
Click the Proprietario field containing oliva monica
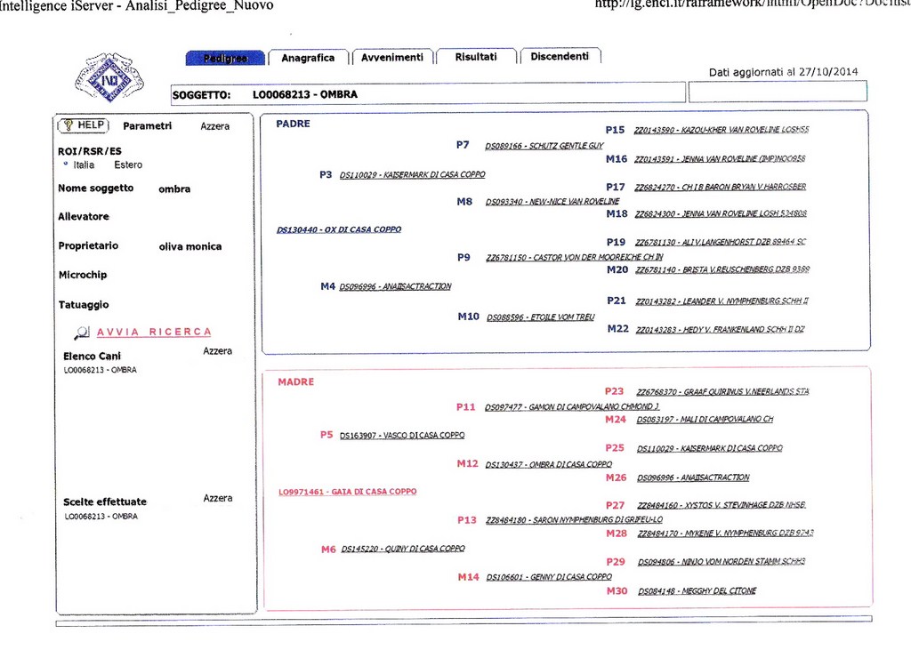point(190,246)
